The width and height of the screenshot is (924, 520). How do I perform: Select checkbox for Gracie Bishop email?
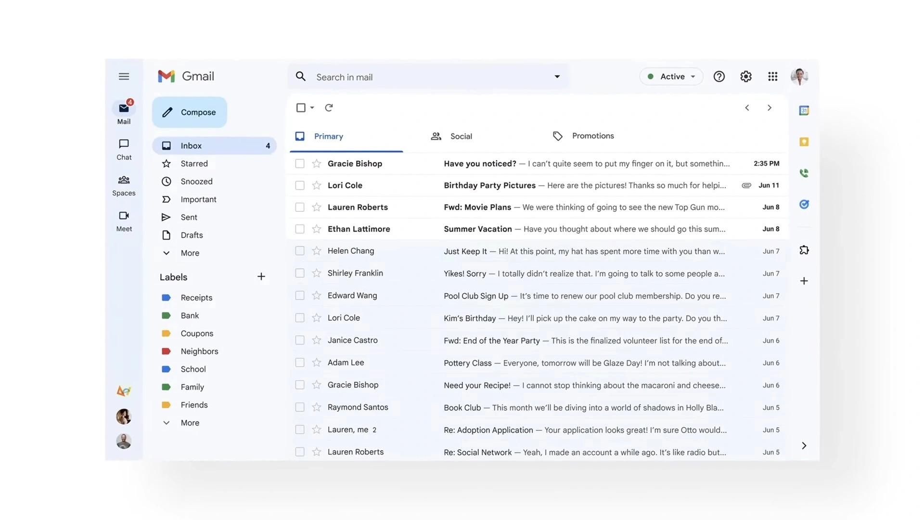click(x=299, y=163)
